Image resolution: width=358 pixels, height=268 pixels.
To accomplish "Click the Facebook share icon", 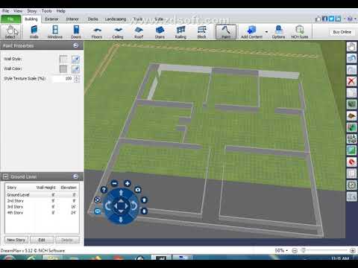I will [324, 19].
